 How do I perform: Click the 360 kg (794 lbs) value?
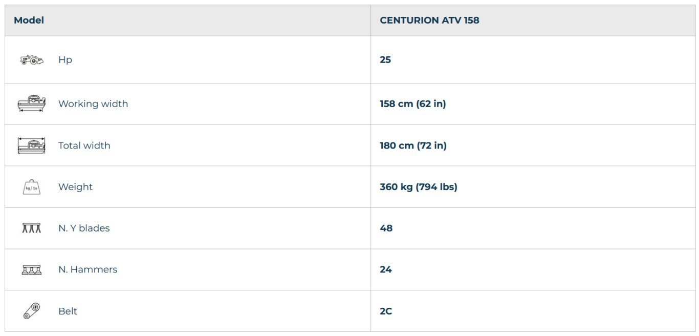coord(418,187)
